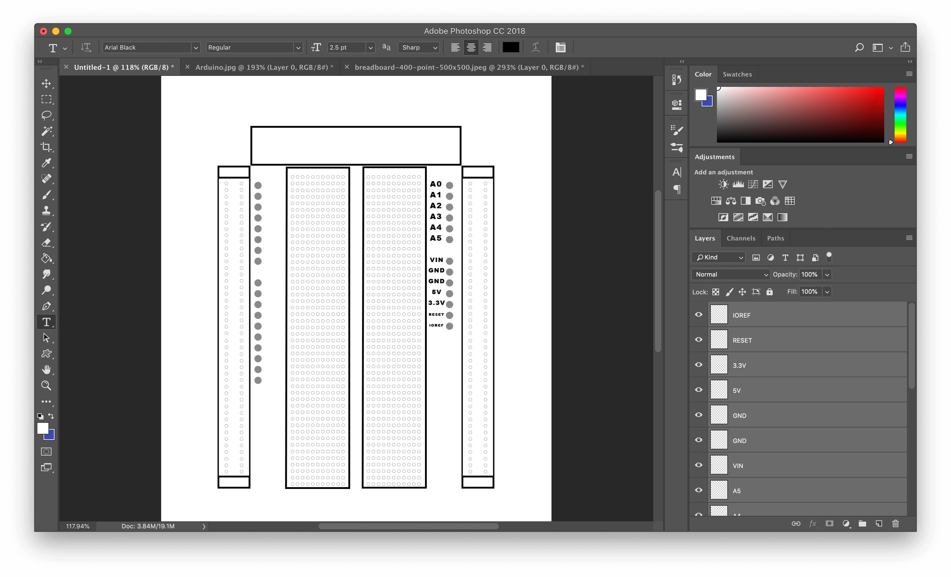Hide the VIN layer
Image resolution: width=951 pixels, height=577 pixels.
[699, 465]
